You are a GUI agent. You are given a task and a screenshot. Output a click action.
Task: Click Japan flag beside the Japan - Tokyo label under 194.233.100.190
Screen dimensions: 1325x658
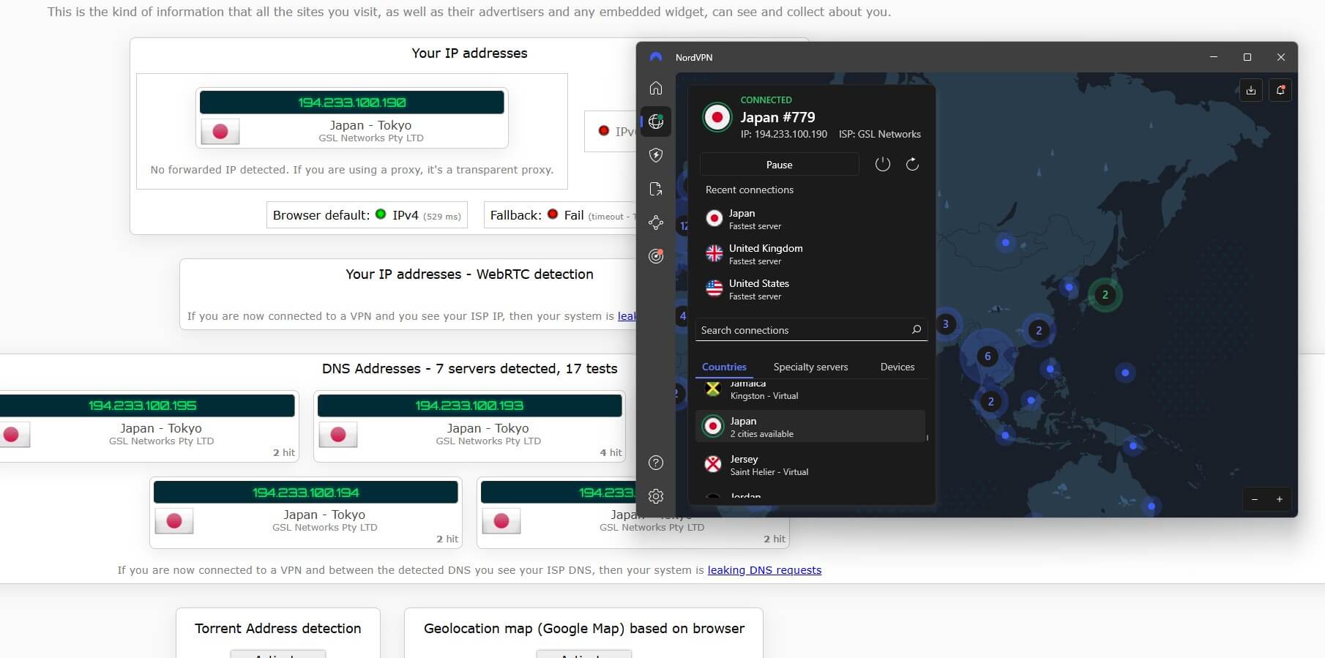click(x=220, y=132)
